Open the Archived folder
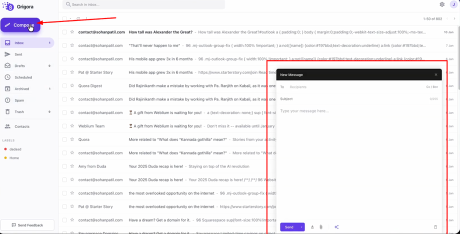Viewport: 460px width, 234px height. 27,89
